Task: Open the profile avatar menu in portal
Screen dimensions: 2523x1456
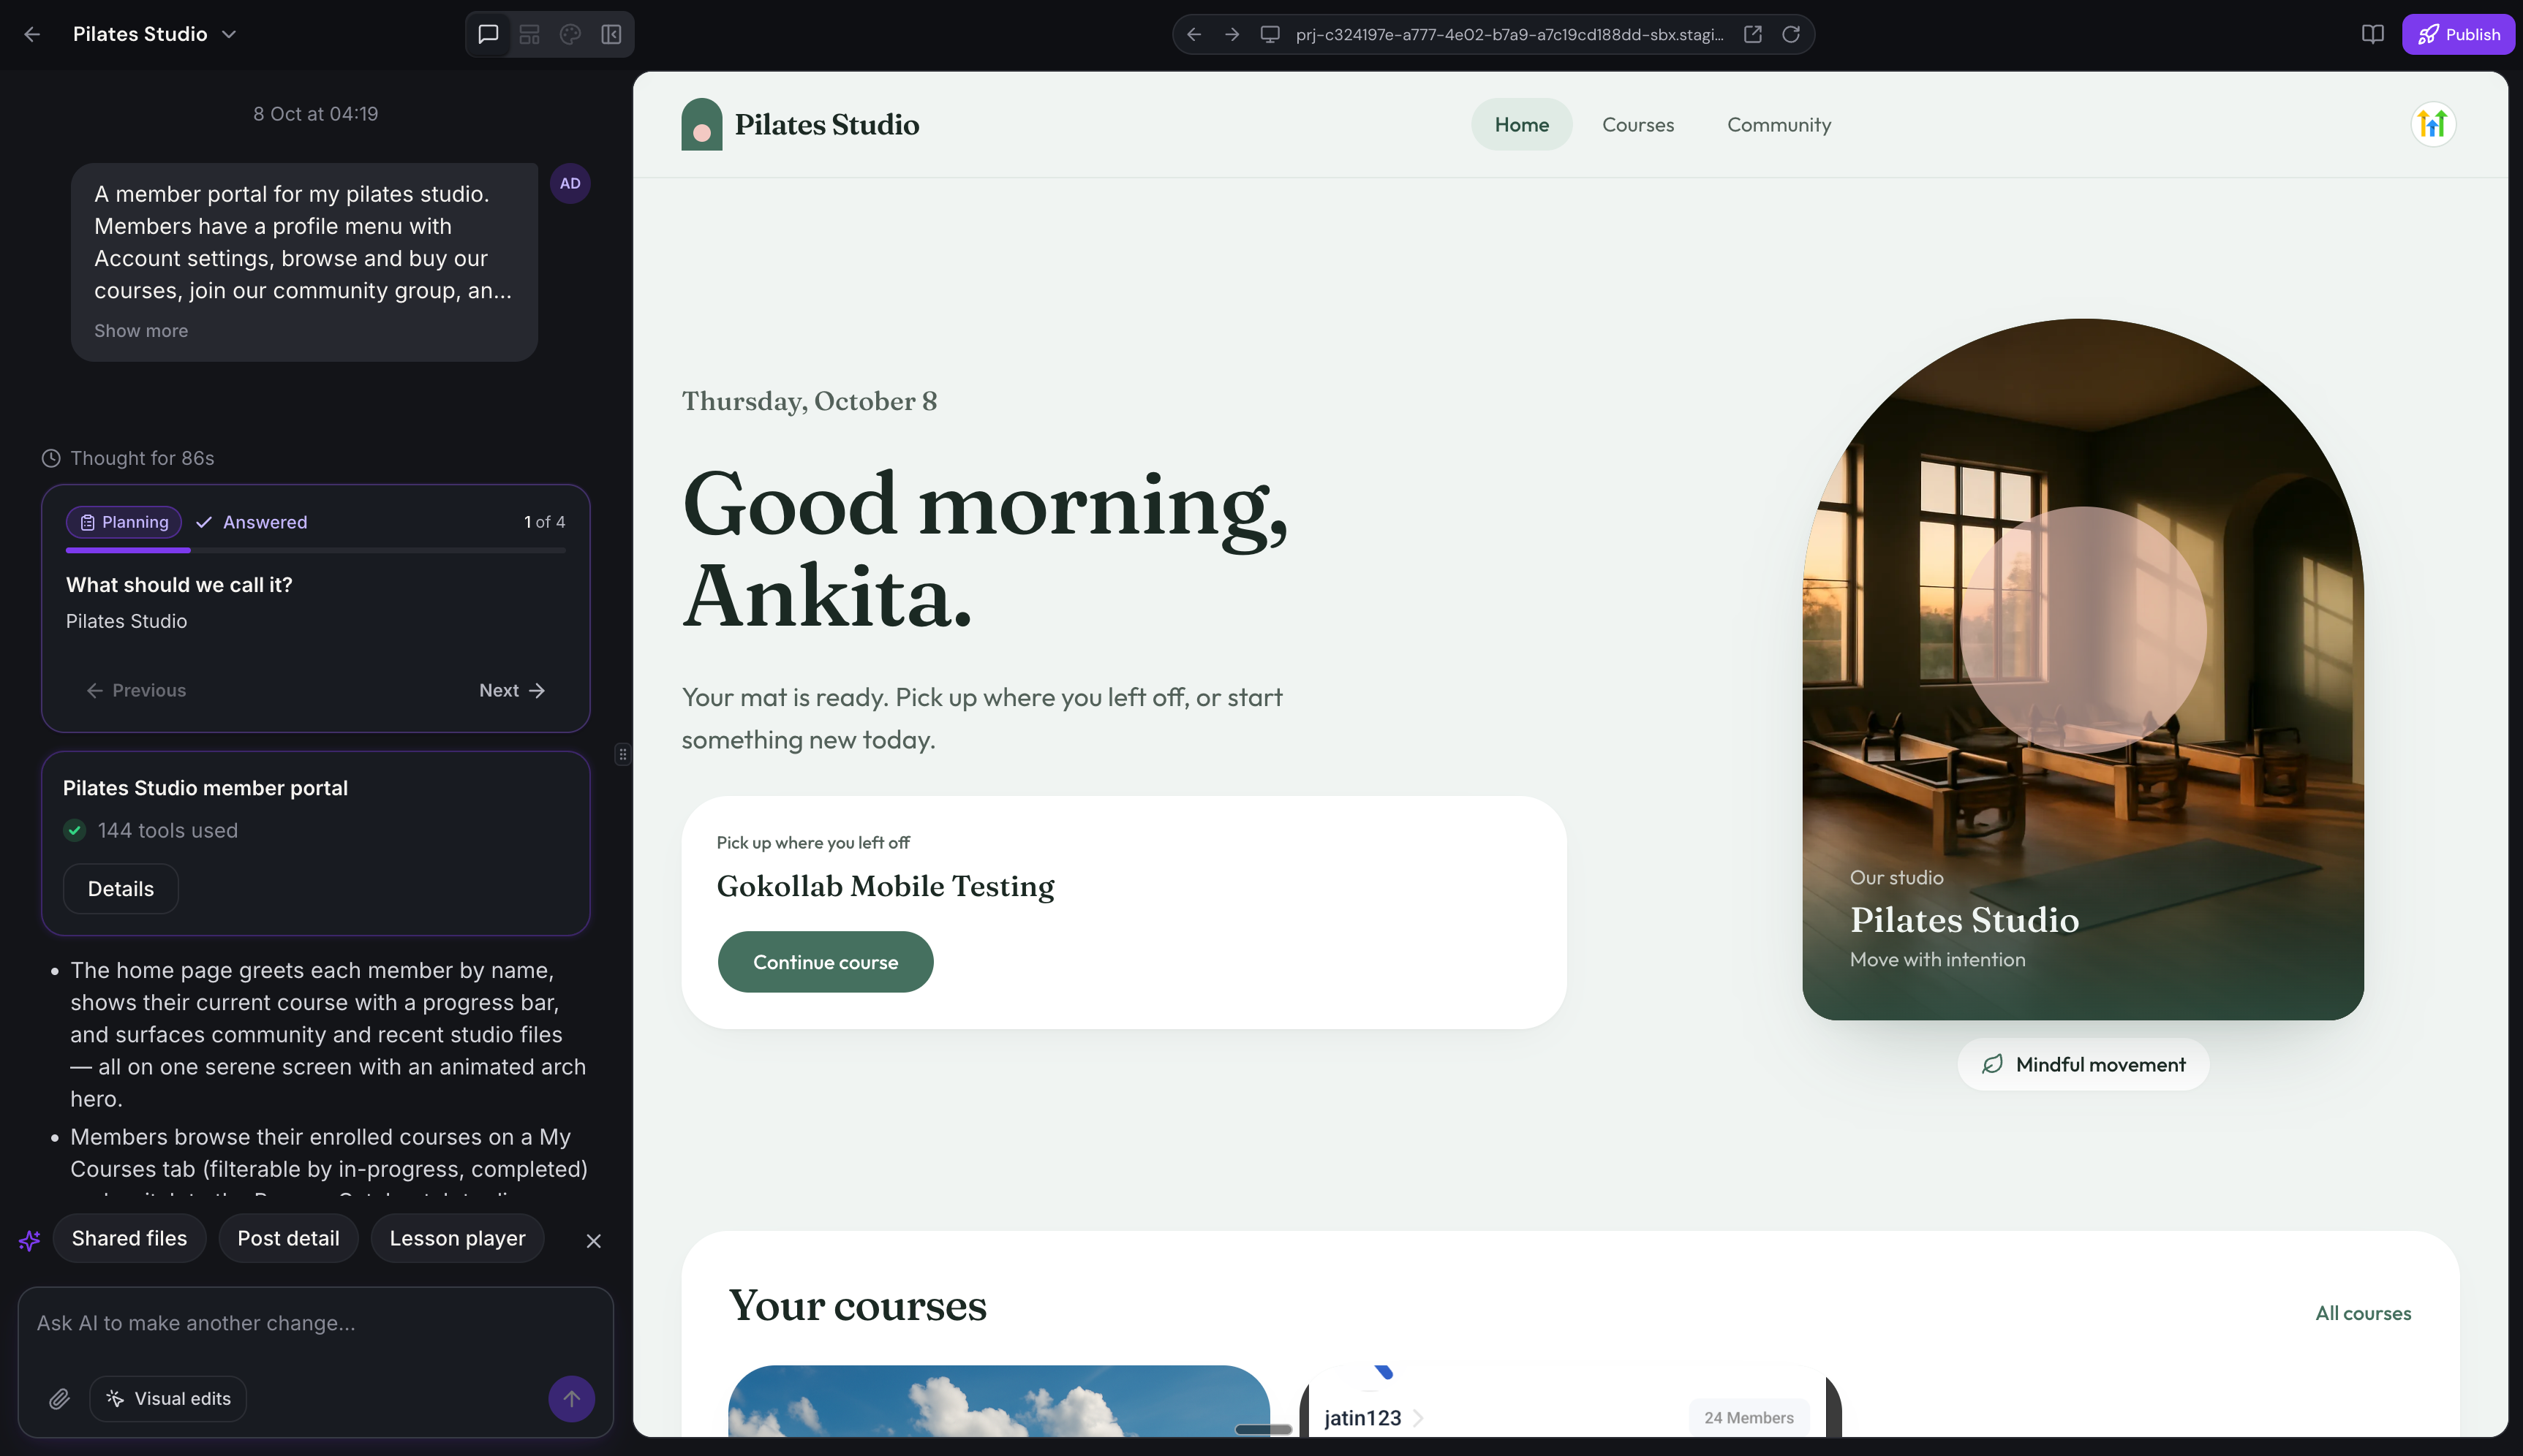Action: pos(2433,124)
